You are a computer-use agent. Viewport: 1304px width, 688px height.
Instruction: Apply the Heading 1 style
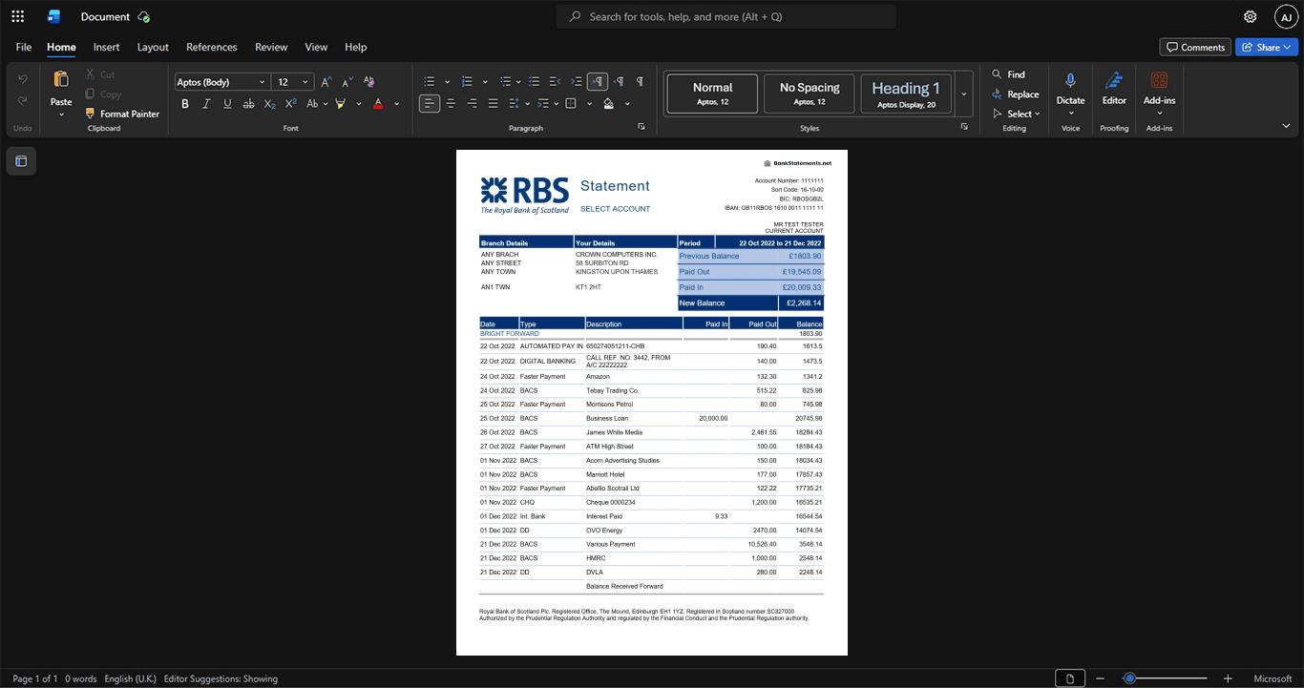[905, 94]
